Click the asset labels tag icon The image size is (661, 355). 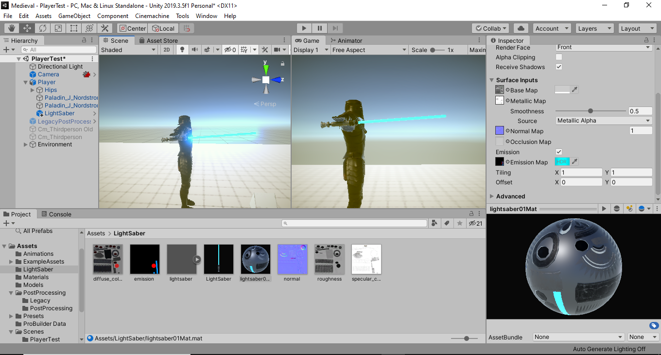click(x=654, y=326)
